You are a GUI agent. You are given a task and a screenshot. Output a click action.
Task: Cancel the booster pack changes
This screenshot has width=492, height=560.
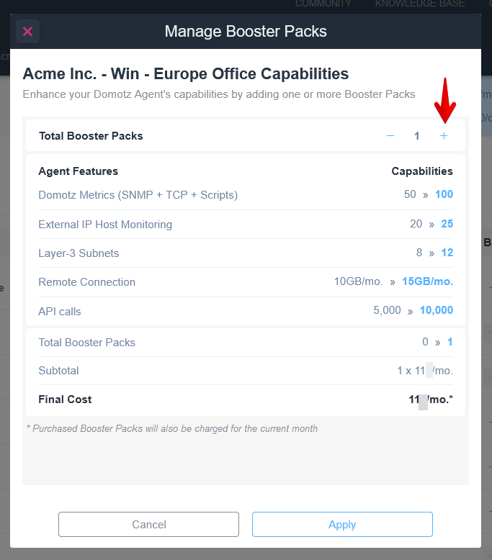pos(148,524)
